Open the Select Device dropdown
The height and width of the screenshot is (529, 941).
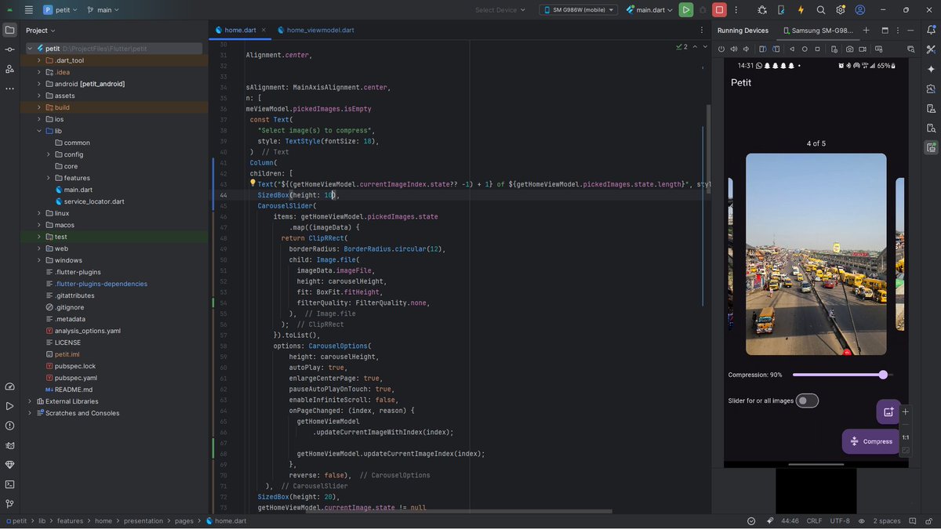(501, 10)
